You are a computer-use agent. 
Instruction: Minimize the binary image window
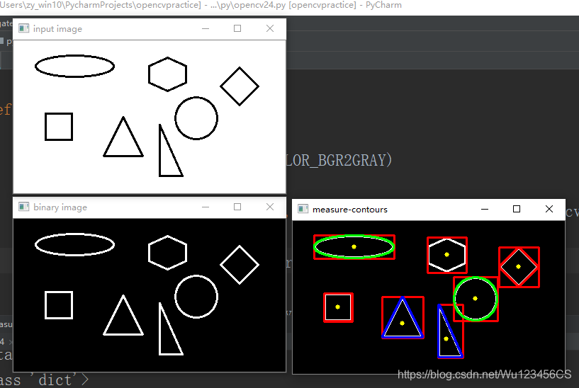(x=206, y=207)
